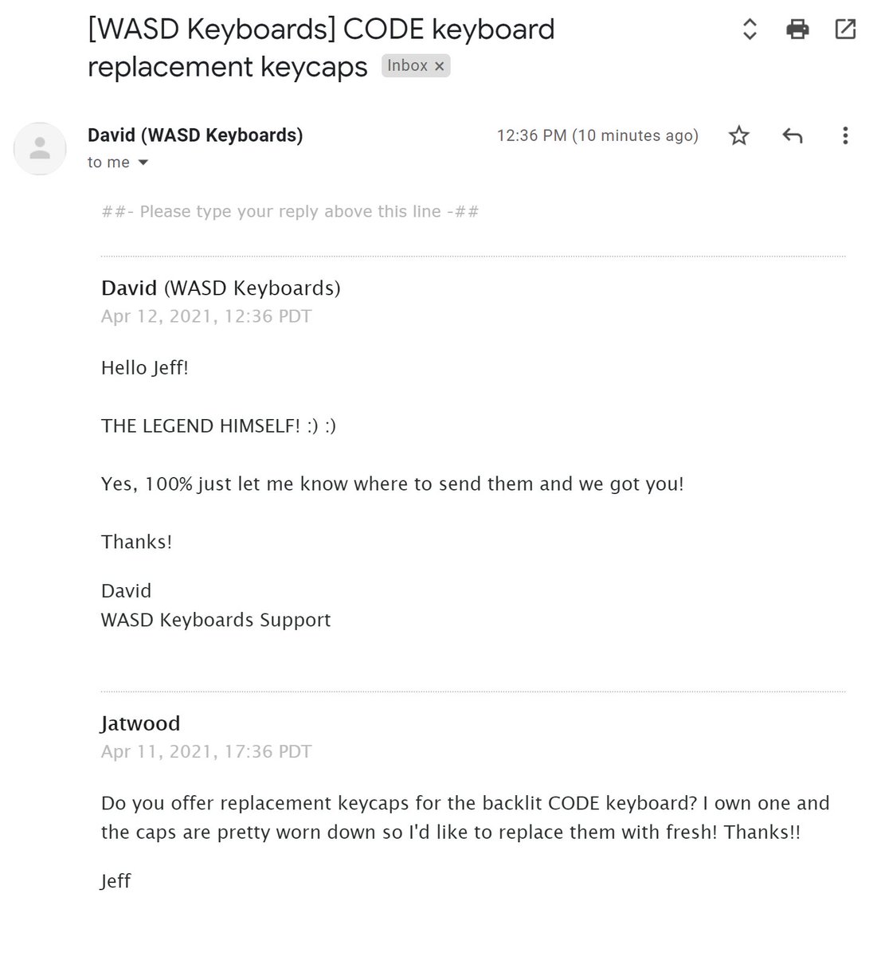Click the 12:36 PM timestamp
877x956 pixels.
coord(597,135)
